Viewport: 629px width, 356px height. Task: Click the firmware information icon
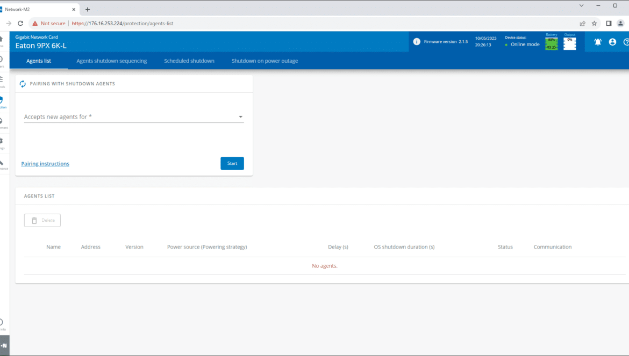click(x=417, y=42)
